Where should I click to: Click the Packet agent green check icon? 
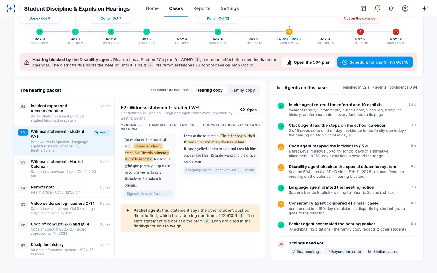click(x=281, y=225)
